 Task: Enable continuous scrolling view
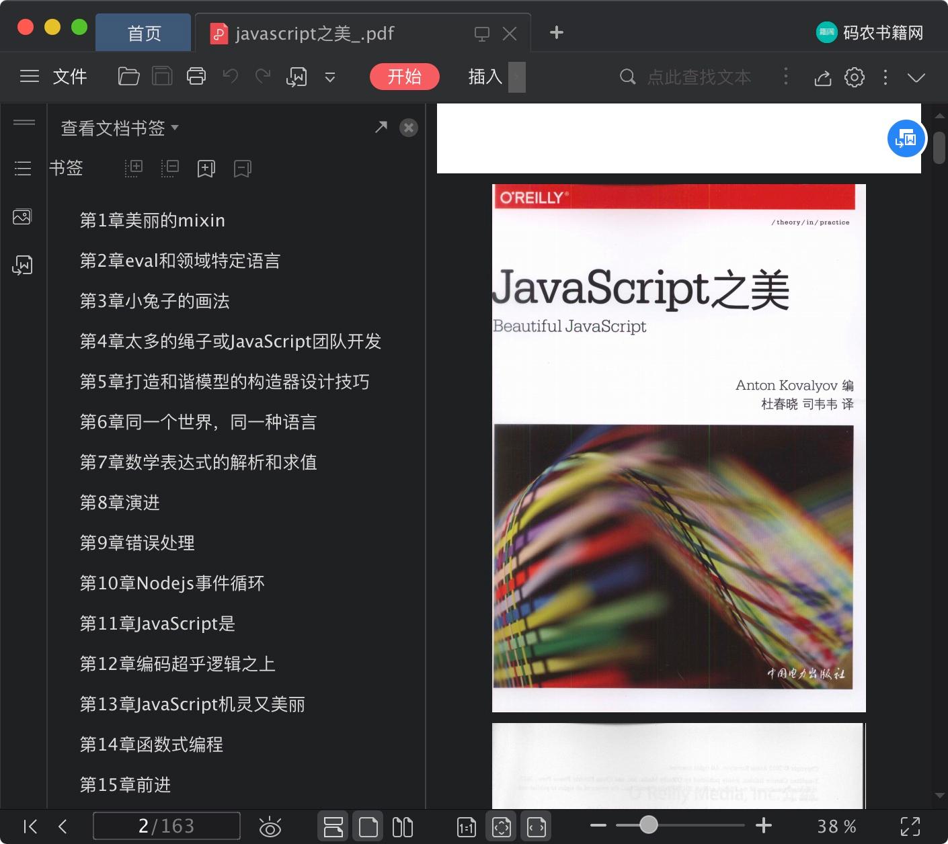(x=333, y=827)
